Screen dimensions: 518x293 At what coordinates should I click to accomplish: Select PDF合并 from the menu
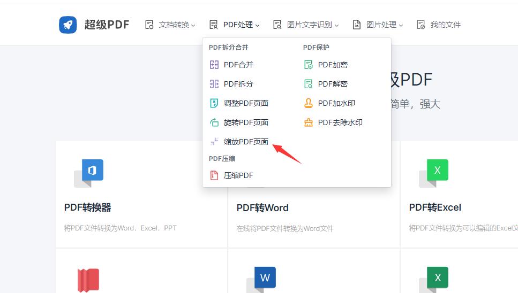coord(238,65)
